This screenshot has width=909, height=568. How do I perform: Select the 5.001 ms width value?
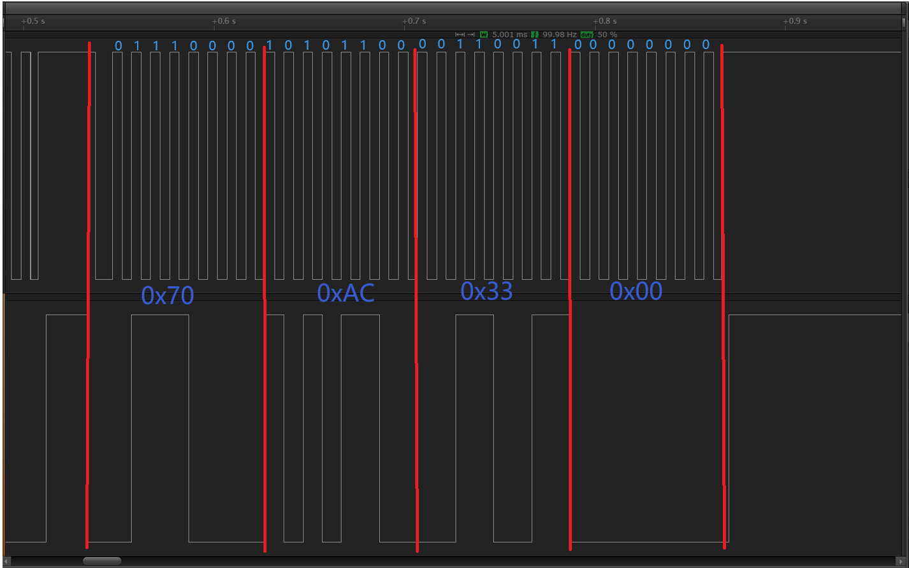pos(510,34)
